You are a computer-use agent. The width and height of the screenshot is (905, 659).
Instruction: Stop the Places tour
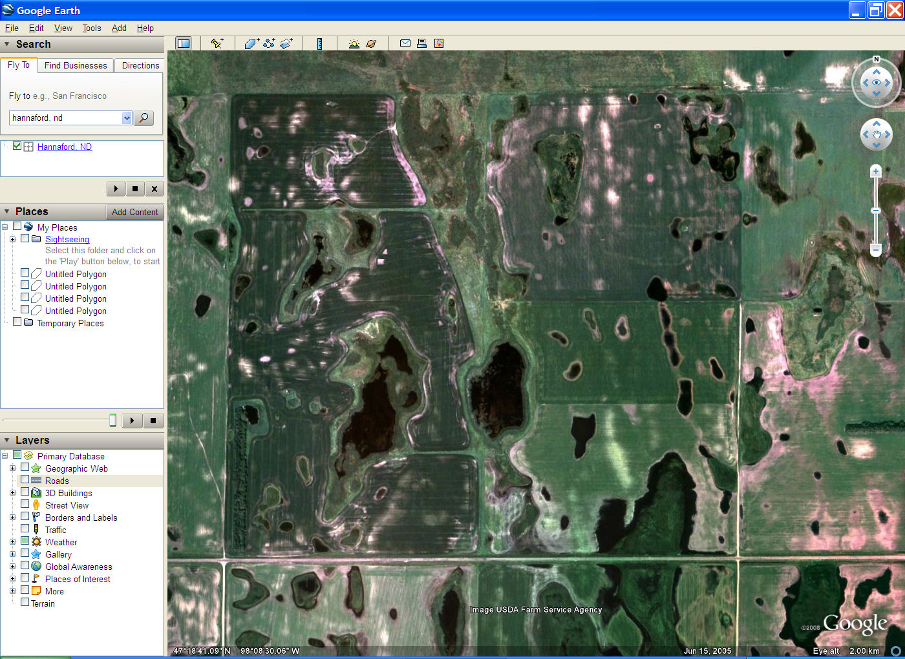pos(153,421)
